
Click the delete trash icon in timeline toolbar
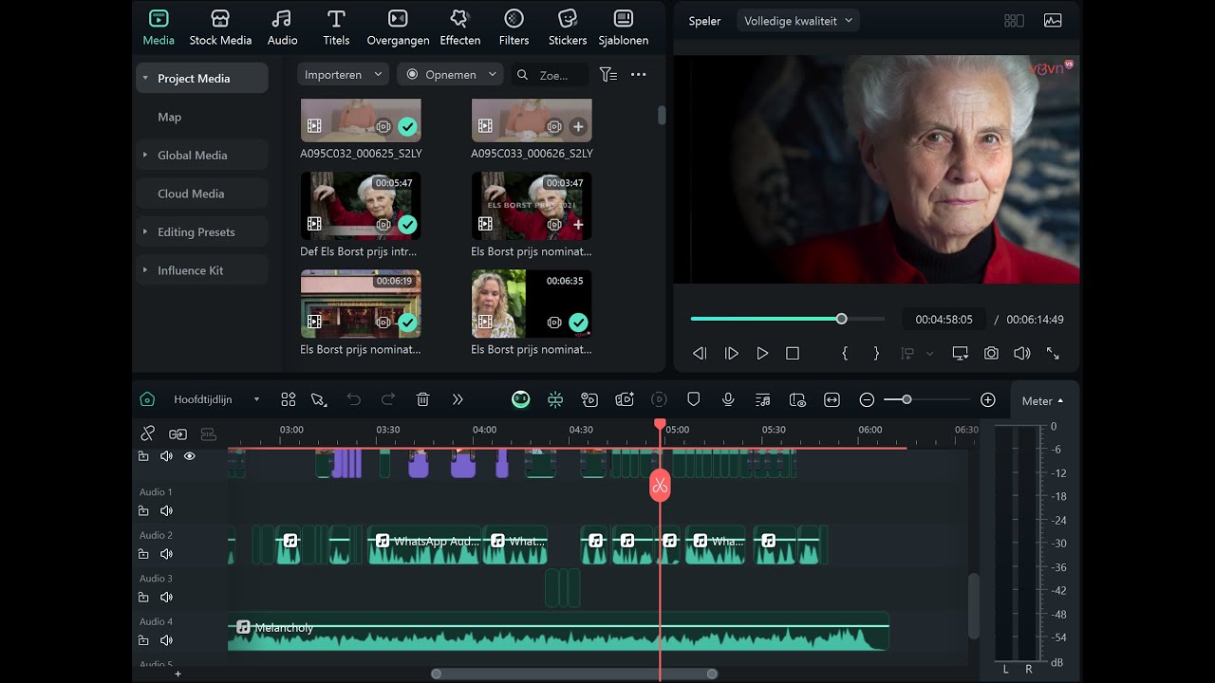(423, 400)
